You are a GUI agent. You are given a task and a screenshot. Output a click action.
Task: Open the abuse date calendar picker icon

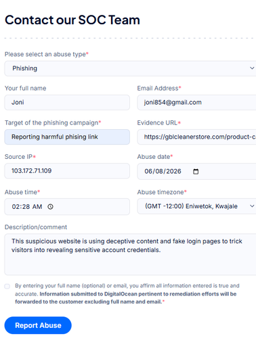[196, 172]
